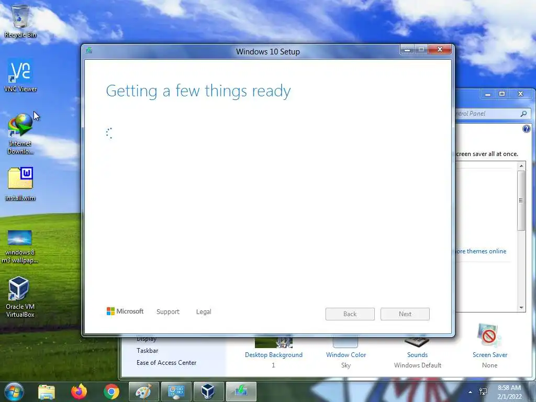Switch to VirtualBox taskbar button
The width and height of the screenshot is (536, 402).
coord(208,392)
